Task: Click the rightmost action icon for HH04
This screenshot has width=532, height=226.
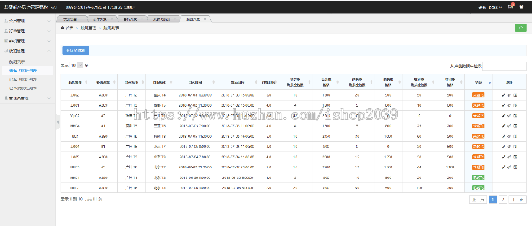Action: click(515, 126)
